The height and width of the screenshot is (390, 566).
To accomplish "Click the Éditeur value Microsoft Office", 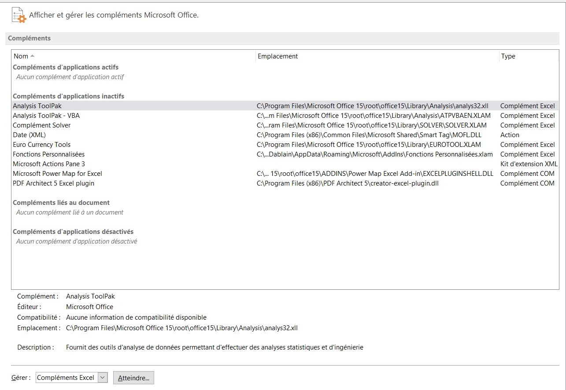I will tap(89, 307).
